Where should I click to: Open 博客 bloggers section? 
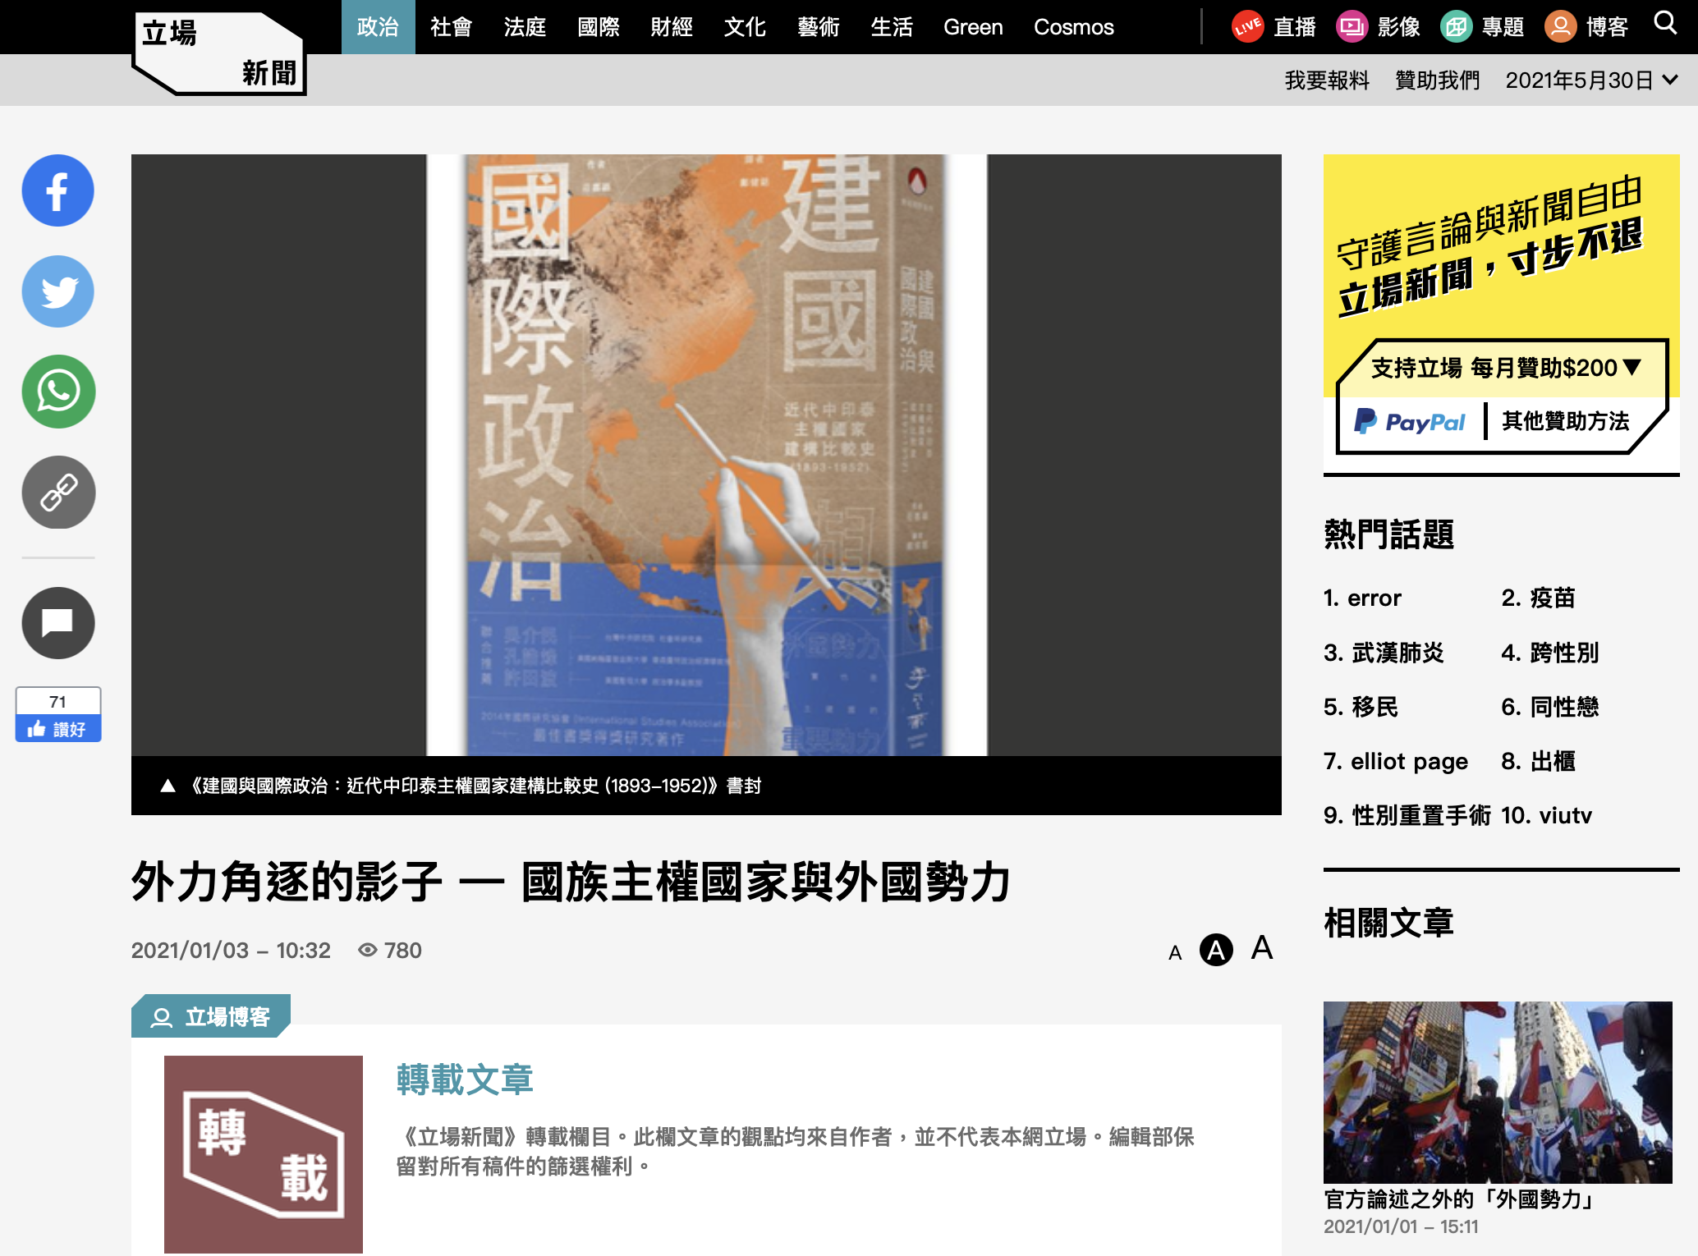point(1587,27)
